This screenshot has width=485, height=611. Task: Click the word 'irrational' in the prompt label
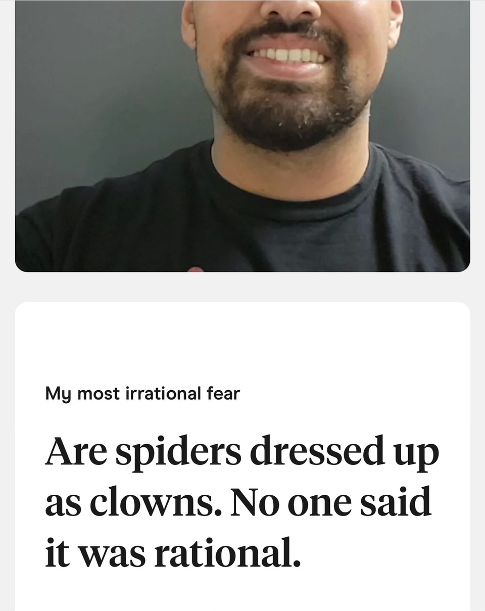(155, 393)
